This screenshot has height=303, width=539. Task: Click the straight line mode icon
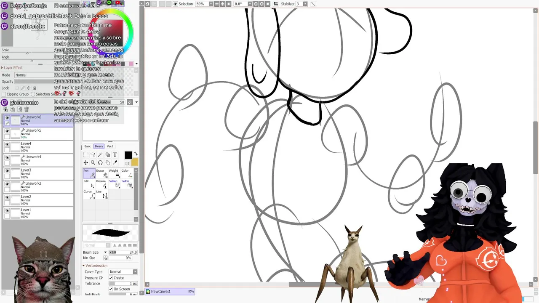coord(313,4)
